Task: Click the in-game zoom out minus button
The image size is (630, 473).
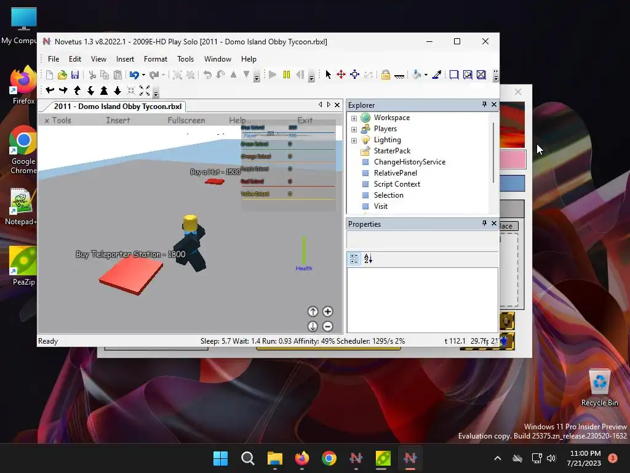Action: point(328,326)
